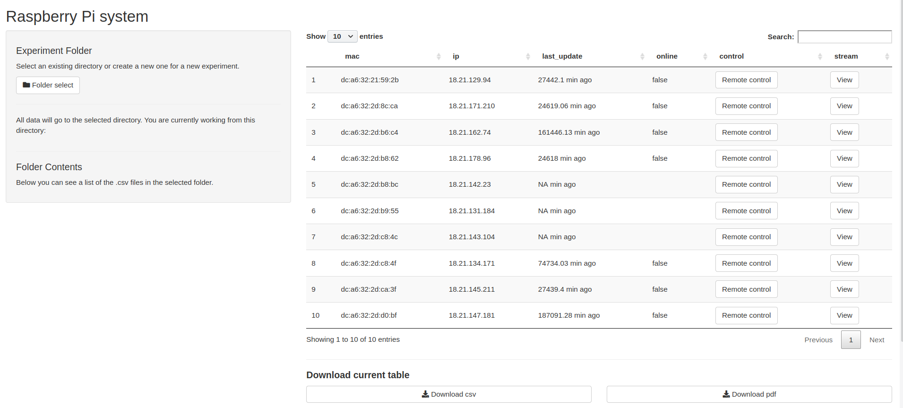
Task: Sort table by ip column arrows
Action: pyautogui.click(x=528, y=56)
